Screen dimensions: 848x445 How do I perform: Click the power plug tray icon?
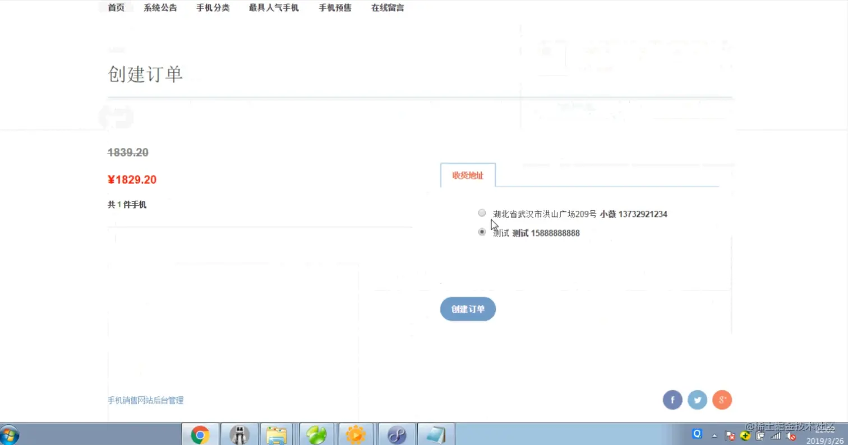click(761, 436)
